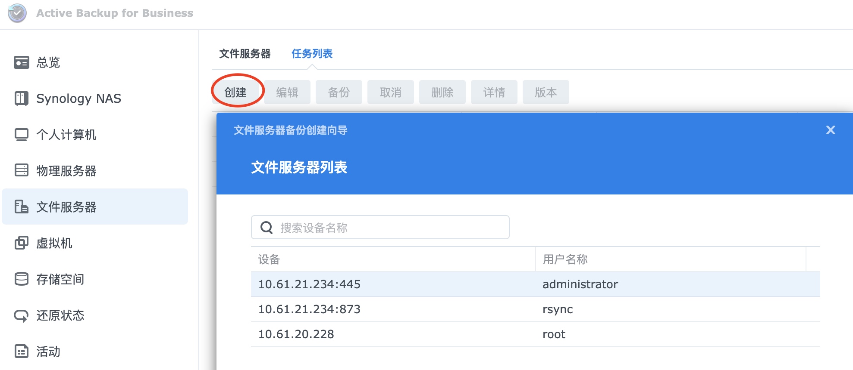Viewport: 853px width, 370px height.
Task: Click the search magnifier icon in wizard
Action: pyautogui.click(x=267, y=228)
